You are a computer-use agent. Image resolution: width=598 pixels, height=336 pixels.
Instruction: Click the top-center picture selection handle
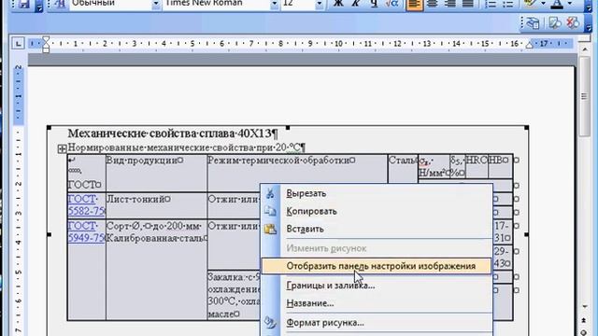tap(288, 128)
